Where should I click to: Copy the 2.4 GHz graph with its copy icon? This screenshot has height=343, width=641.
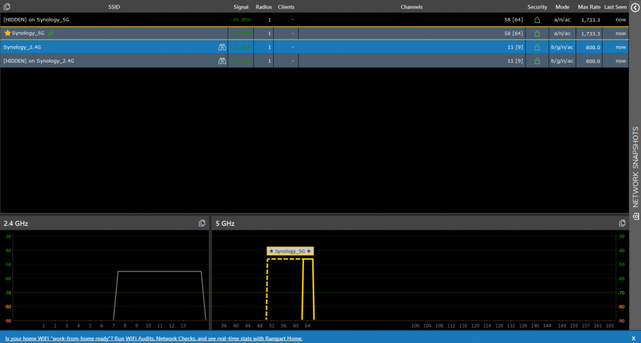click(202, 223)
